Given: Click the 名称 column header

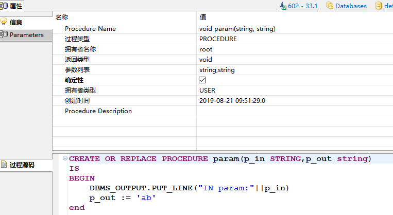Looking at the screenshot, I should point(62,17).
